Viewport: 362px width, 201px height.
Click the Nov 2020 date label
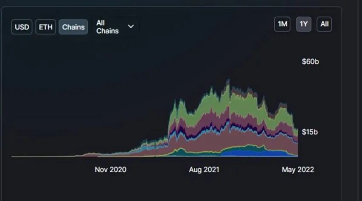[x=111, y=170]
